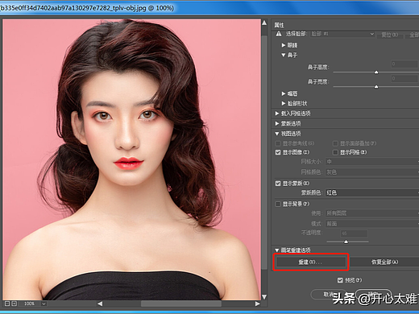Click the horizontal scrollbar left arrow
The width and height of the screenshot is (419, 314).
coord(100,304)
